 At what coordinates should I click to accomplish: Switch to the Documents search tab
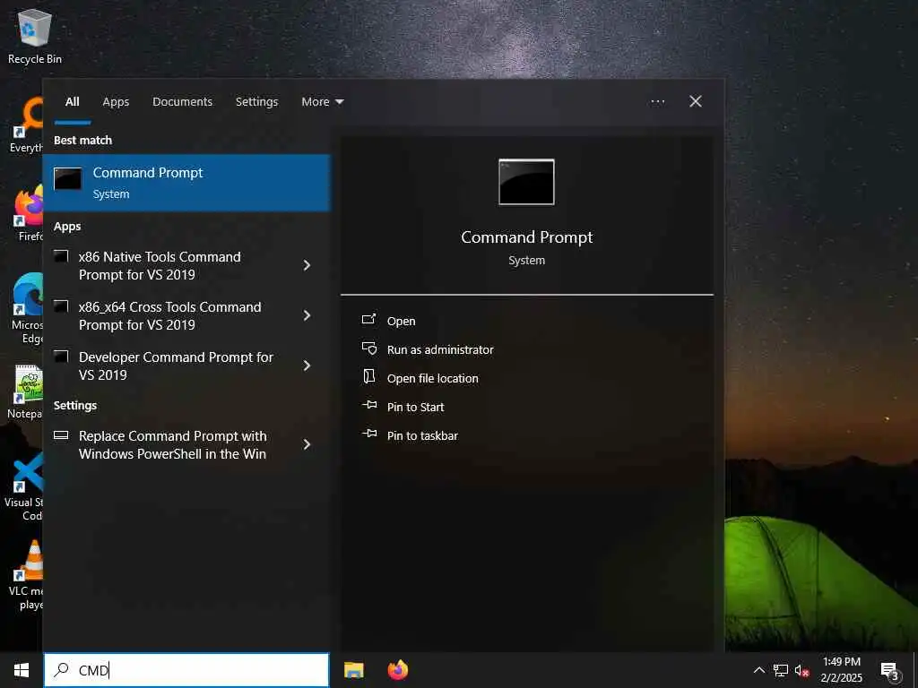[182, 102]
